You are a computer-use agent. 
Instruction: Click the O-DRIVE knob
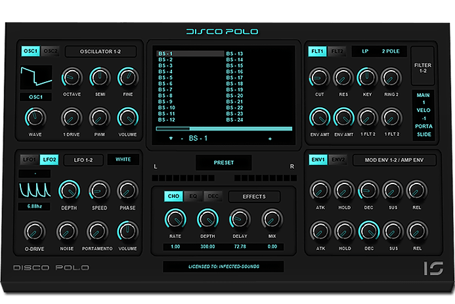pyautogui.click(x=35, y=230)
